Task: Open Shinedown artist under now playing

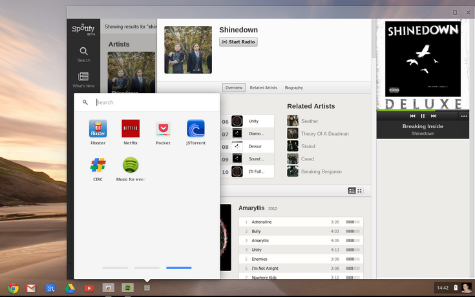Action: (x=423, y=133)
